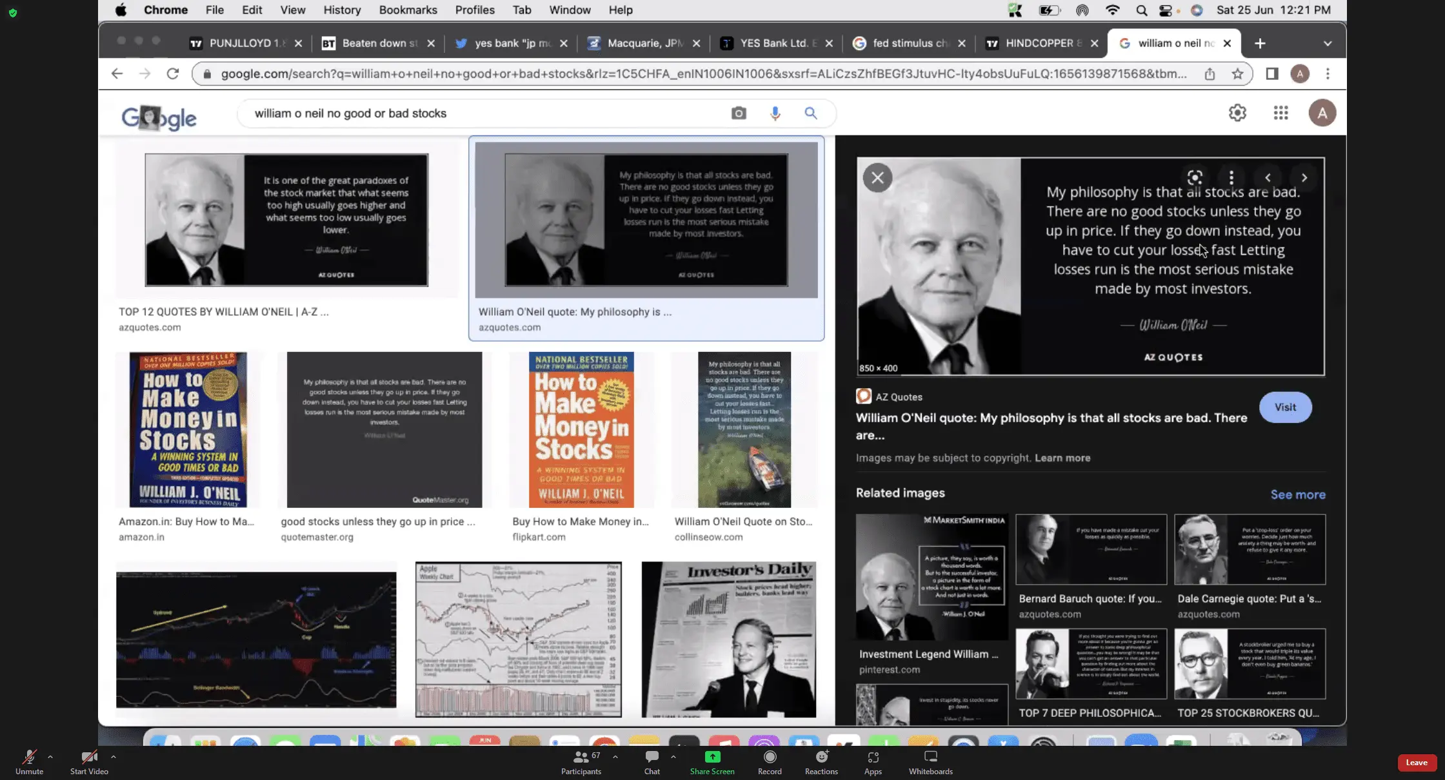The height and width of the screenshot is (780, 1445).
Task: Expand audio options arrow beside Unmute
Action: pos(50,757)
